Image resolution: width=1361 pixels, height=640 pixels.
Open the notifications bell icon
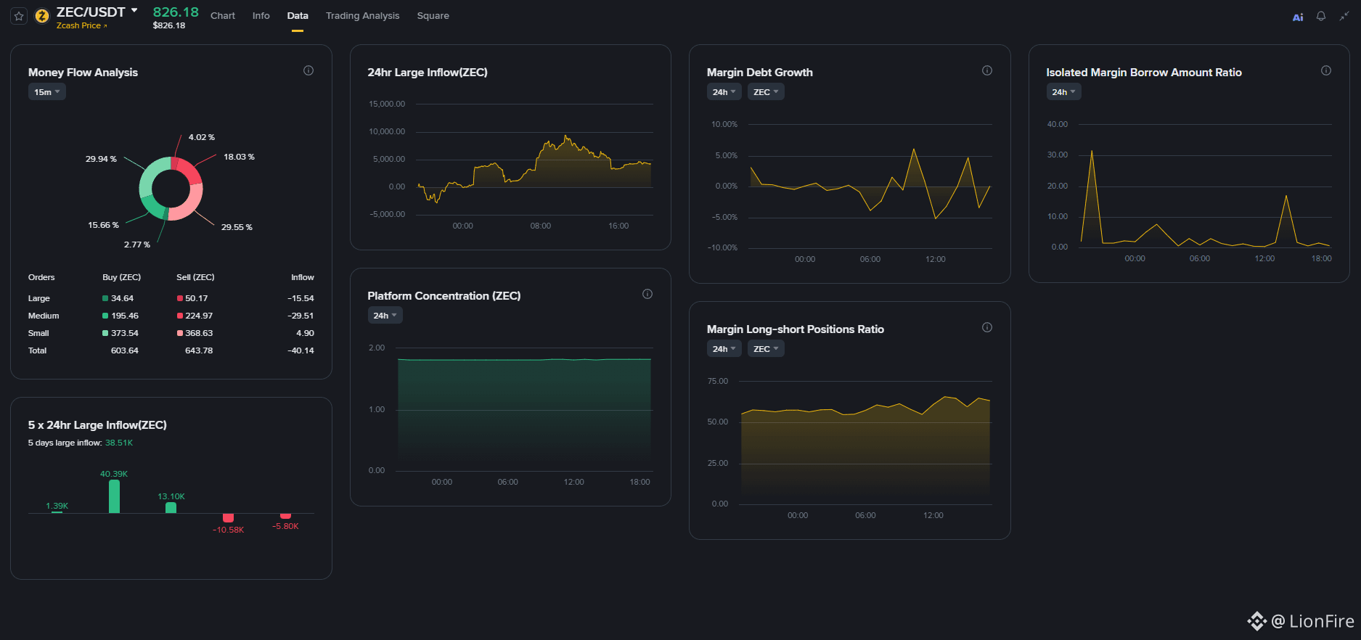[1321, 16]
